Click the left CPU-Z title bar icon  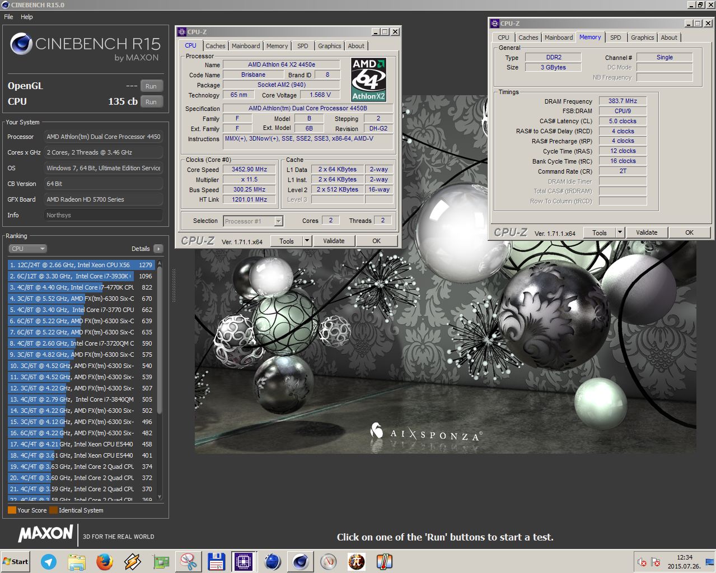pos(181,32)
